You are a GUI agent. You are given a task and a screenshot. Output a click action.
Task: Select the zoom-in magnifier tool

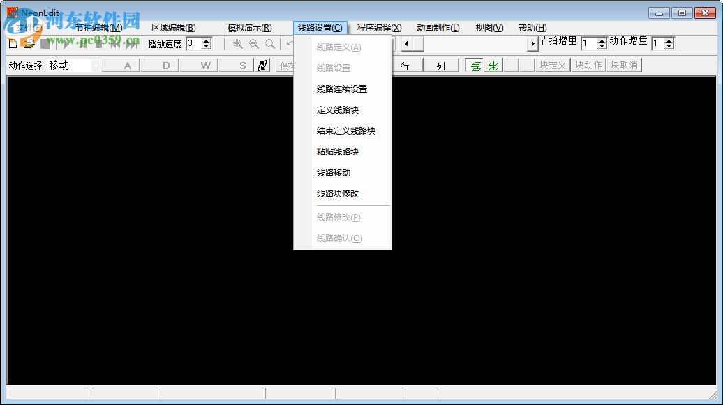(x=237, y=43)
